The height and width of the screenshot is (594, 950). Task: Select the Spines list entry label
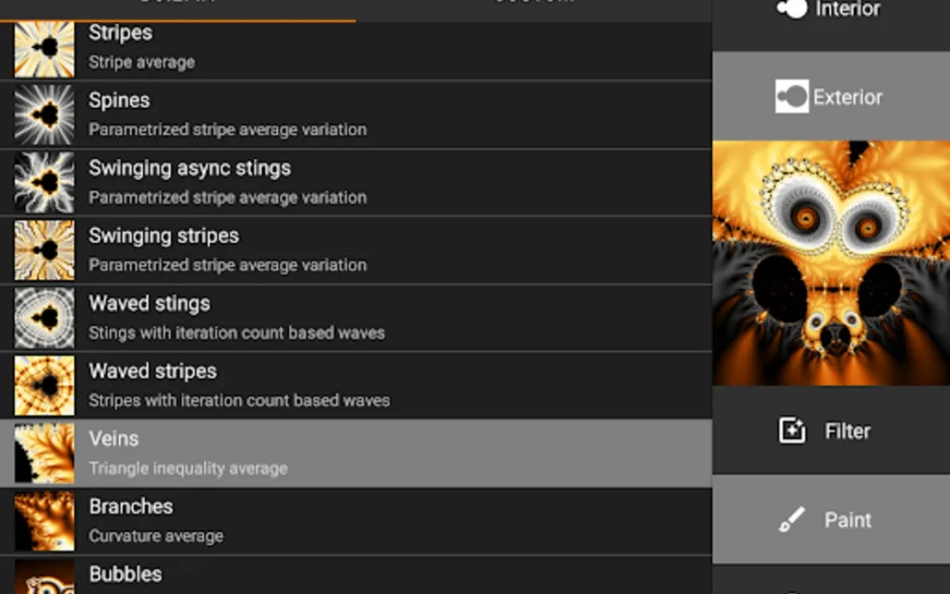click(x=119, y=100)
